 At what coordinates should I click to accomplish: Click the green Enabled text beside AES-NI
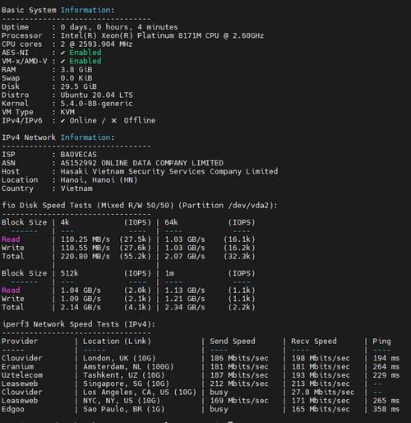click(x=85, y=53)
